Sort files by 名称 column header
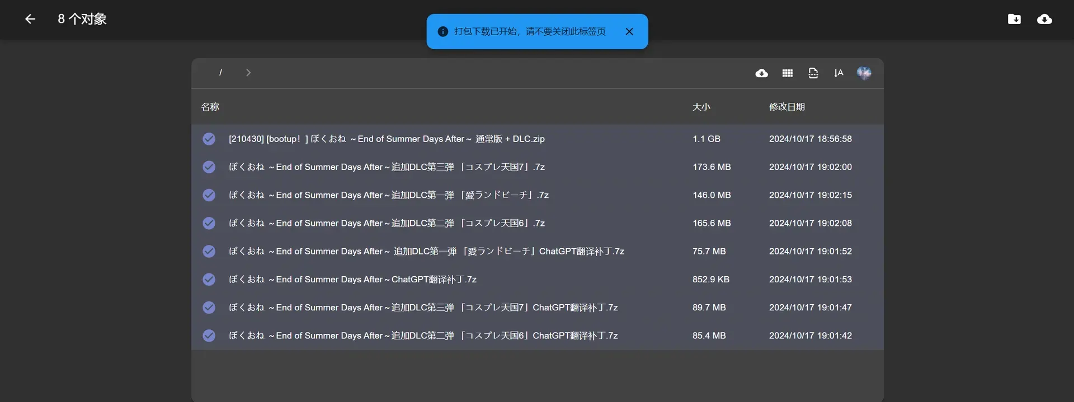This screenshot has height=402, width=1074. click(210, 107)
